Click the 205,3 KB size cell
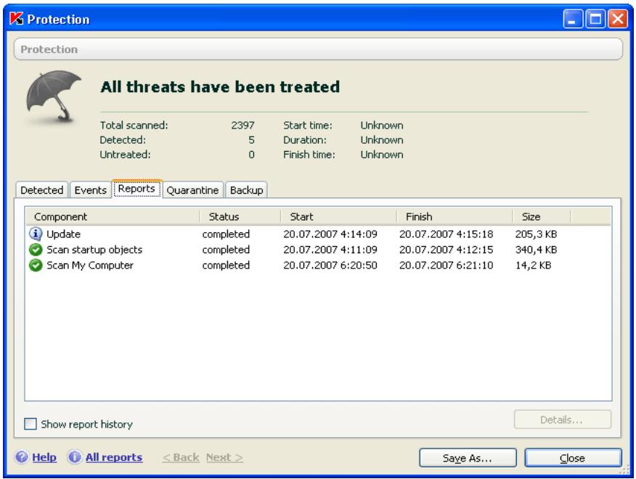636x479 pixels. pyautogui.click(x=536, y=234)
